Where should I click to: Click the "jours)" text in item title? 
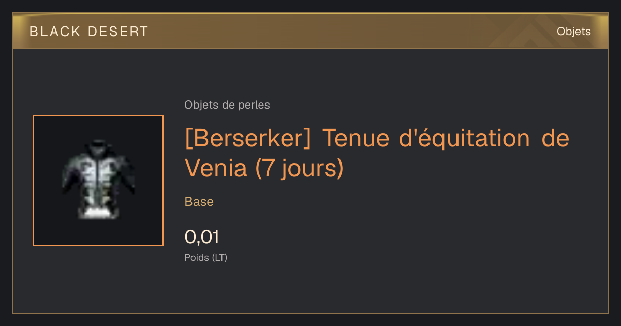[x=313, y=168]
